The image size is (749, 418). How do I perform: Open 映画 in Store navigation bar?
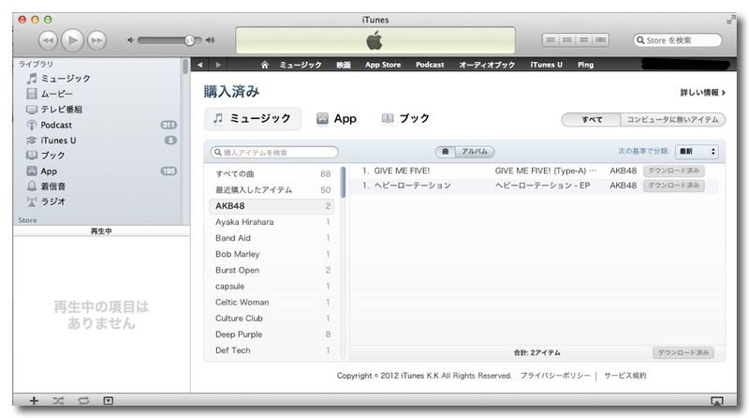pos(343,65)
